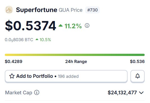Click the Superfortune coin name heading

(36, 10)
